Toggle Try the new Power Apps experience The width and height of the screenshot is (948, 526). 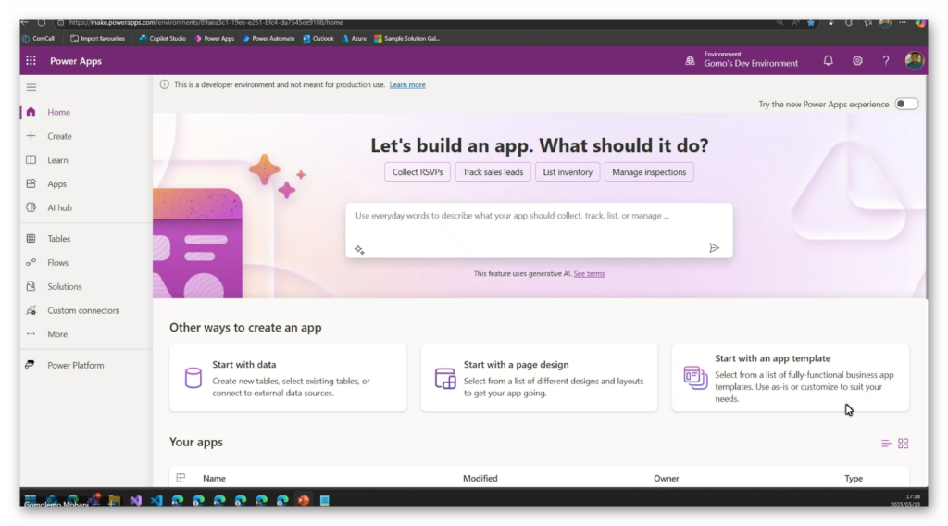(x=906, y=104)
